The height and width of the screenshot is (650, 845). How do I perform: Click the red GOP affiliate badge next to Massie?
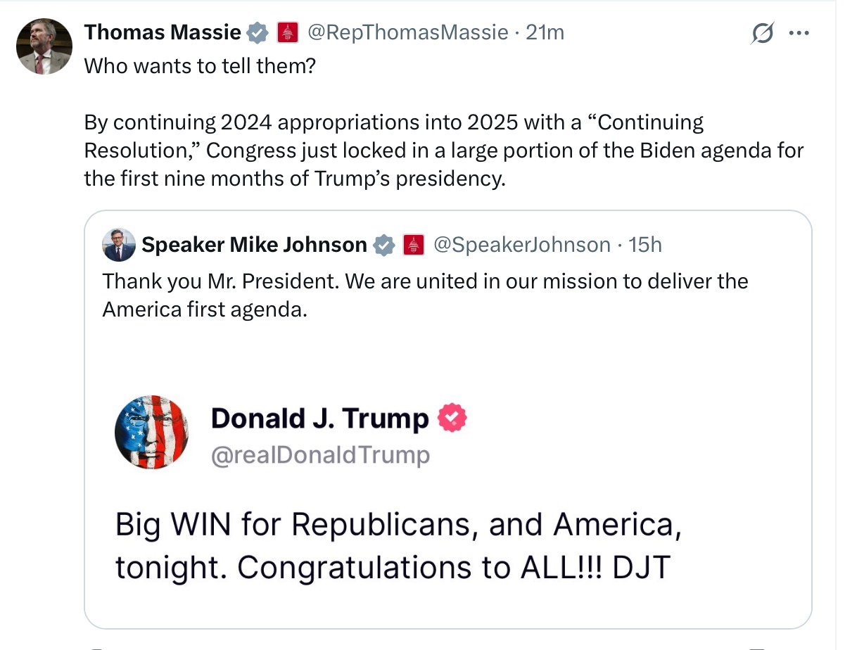tap(287, 32)
